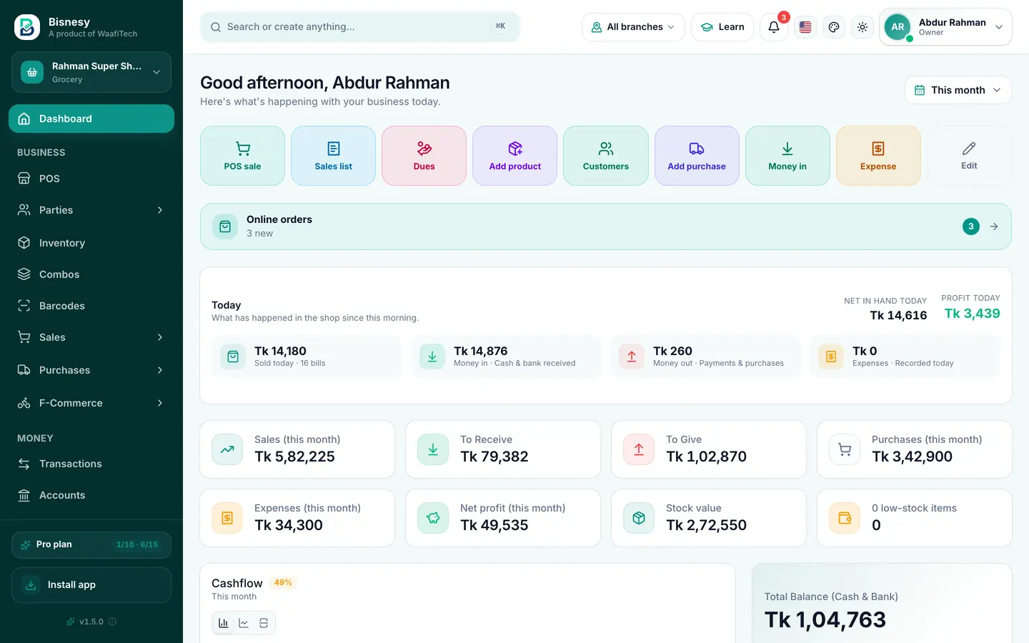Switch Cashflow to table list view

(264, 623)
